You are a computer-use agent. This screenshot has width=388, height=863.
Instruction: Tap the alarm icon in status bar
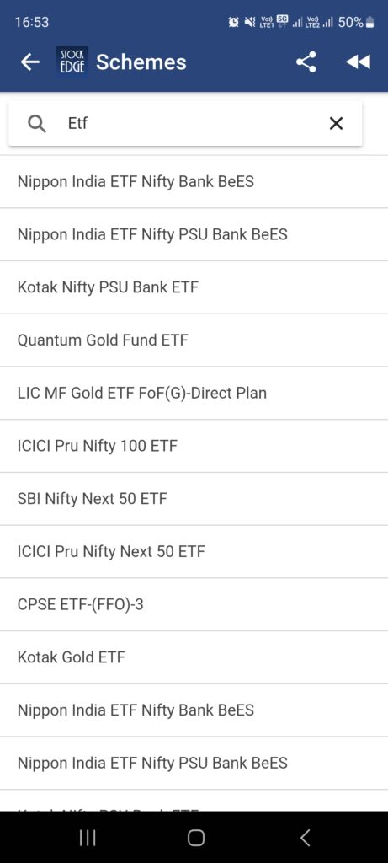pyautogui.click(x=234, y=22)
